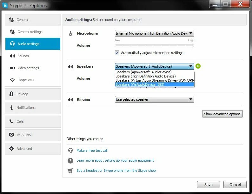Viewport: 252px width, 194px height.
Task: Click the Skype icon beside the General category
Action: tap(11, 20)
